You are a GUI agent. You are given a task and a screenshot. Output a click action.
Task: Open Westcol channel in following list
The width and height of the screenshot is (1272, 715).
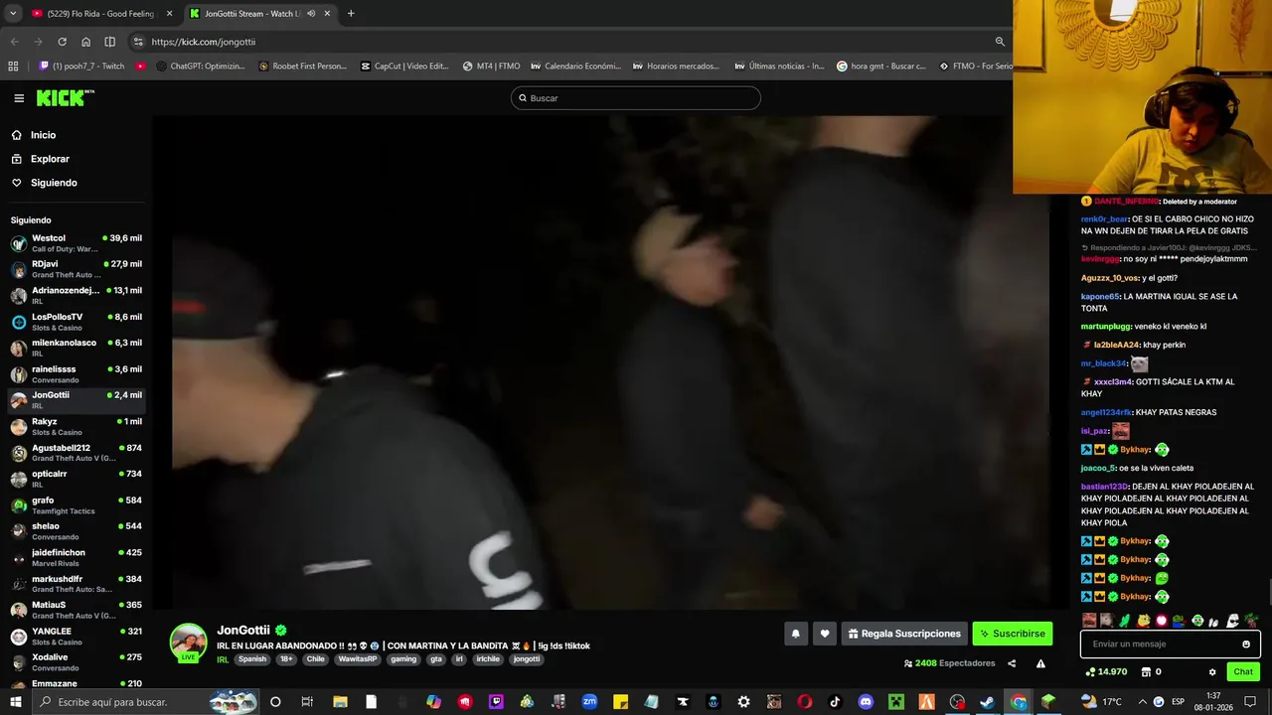point(76,243)
